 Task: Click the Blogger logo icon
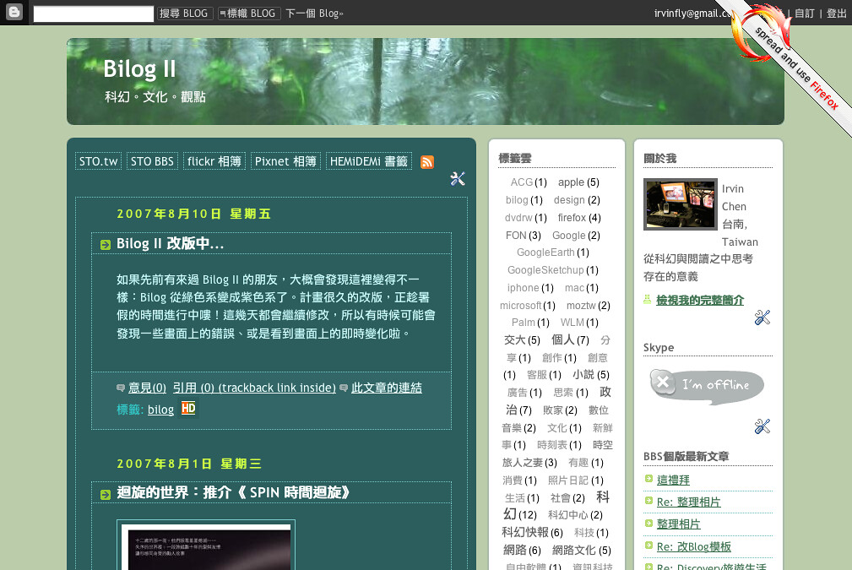(14, 13)
